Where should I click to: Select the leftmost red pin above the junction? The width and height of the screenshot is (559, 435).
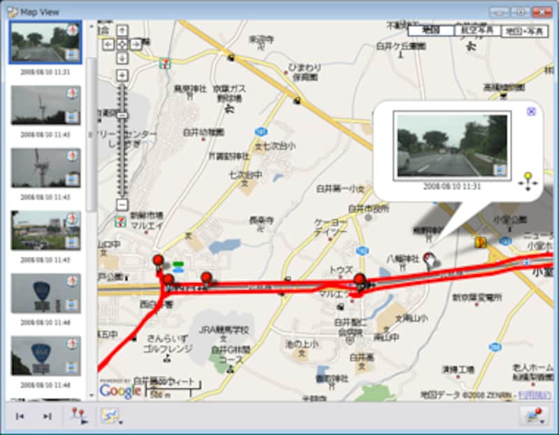[x=159, y=262]
